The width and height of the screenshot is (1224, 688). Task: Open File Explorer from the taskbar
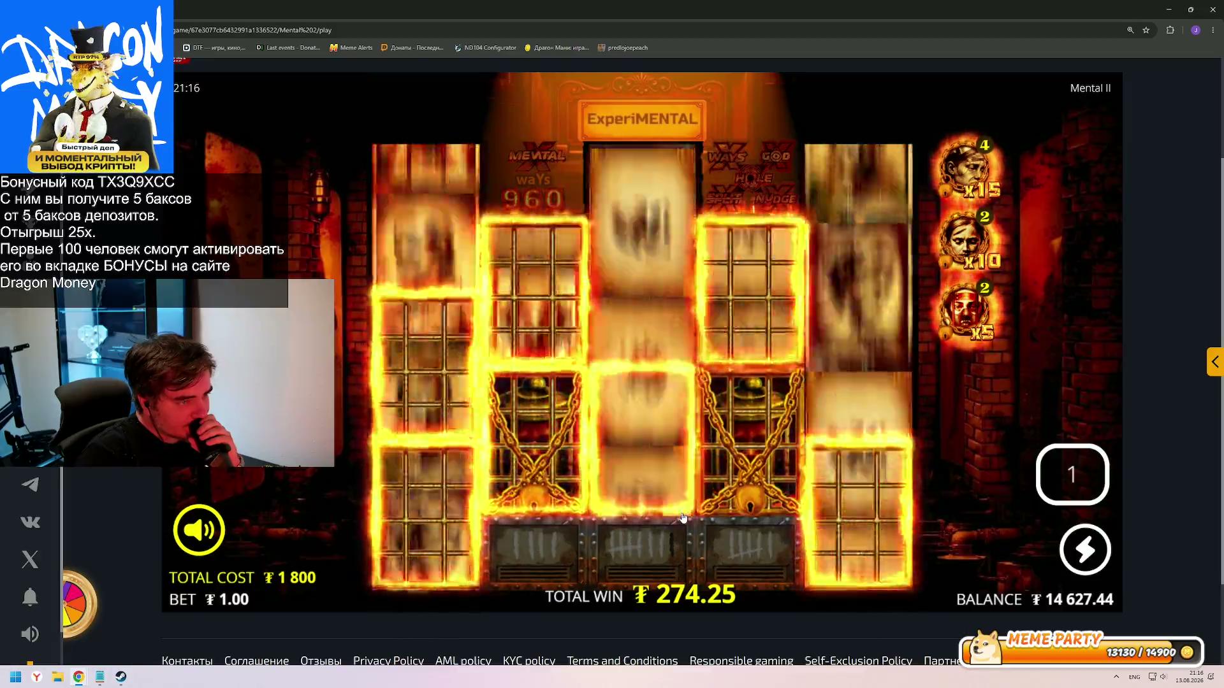(57, 677)
